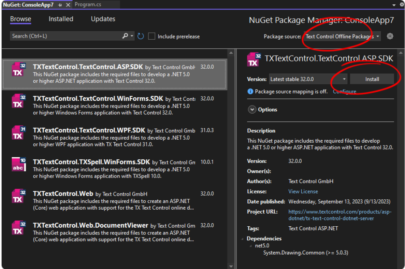Select TXTextControl.Web package title
This screenshot has width=405, height=269.
click(63, 194)
